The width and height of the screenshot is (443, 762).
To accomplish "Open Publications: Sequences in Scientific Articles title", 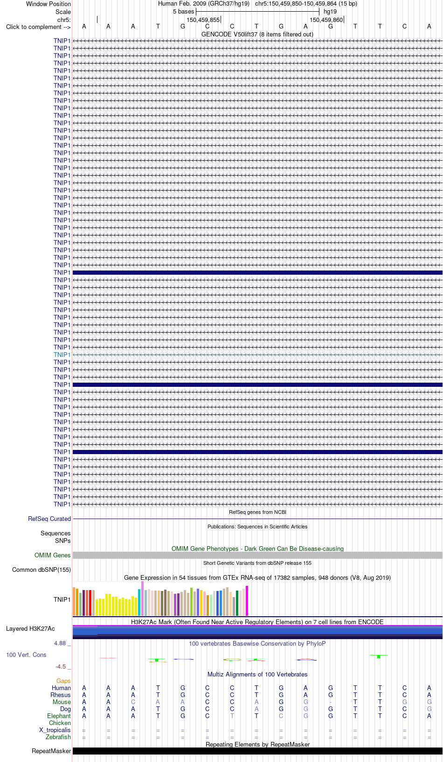I will coord(257,527).
